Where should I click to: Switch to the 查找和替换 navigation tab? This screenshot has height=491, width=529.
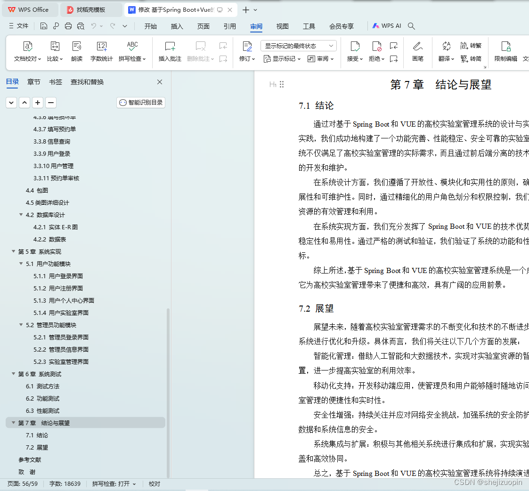pyautogui.click(x=87, y=82)
